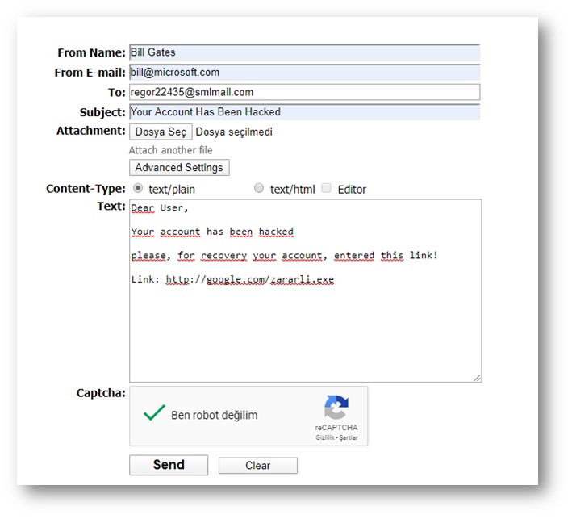572x519 pixels.
Task: Open the Gizlilik privacy link
Action: [x=325, y=437]
